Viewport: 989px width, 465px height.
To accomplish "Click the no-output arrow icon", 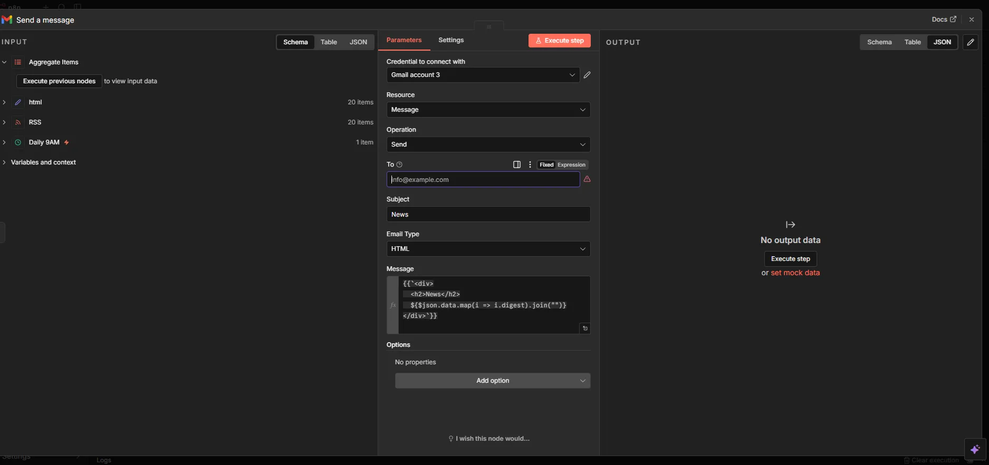I will 790,225.
